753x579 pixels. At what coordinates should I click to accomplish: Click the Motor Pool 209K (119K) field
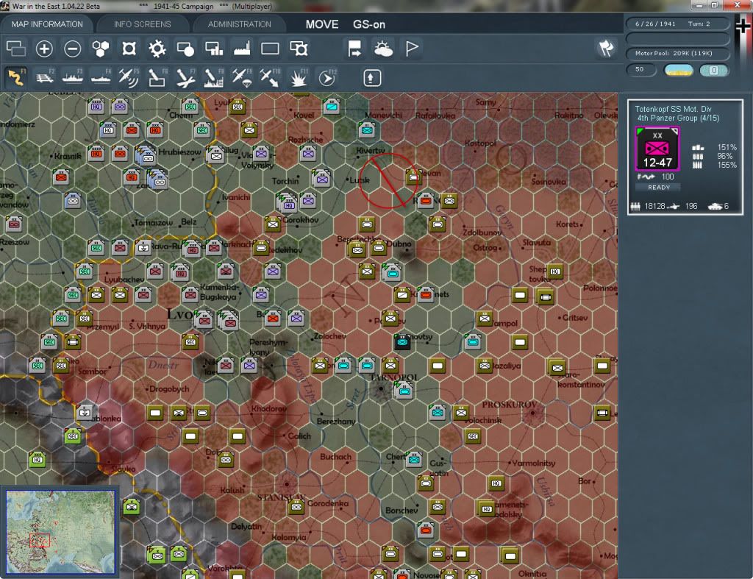(x=677, y=53)
